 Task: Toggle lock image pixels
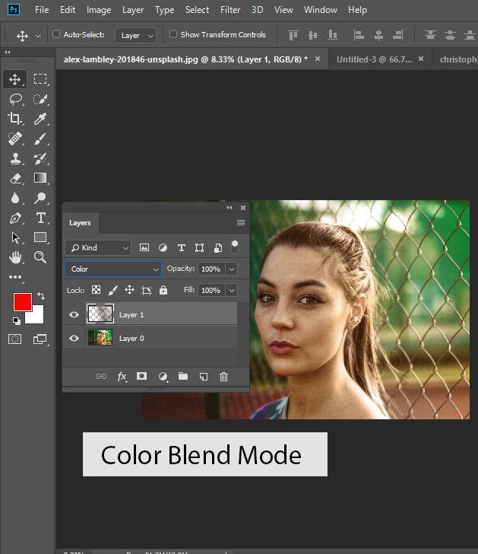113,290
